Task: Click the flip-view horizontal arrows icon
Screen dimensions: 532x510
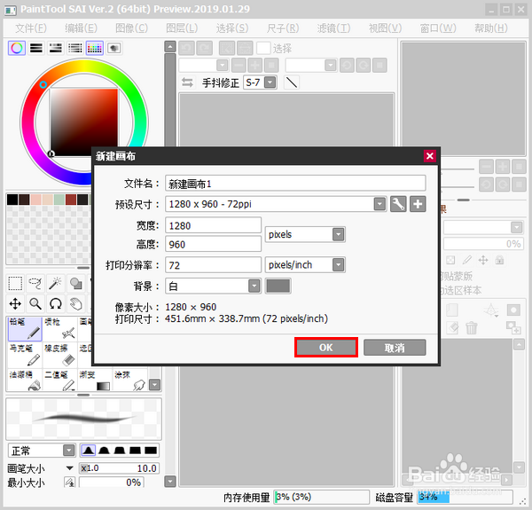Action: (187, 82)
